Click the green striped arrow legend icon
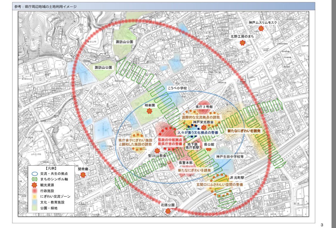 pyautogui.click(x=35, y=179)
